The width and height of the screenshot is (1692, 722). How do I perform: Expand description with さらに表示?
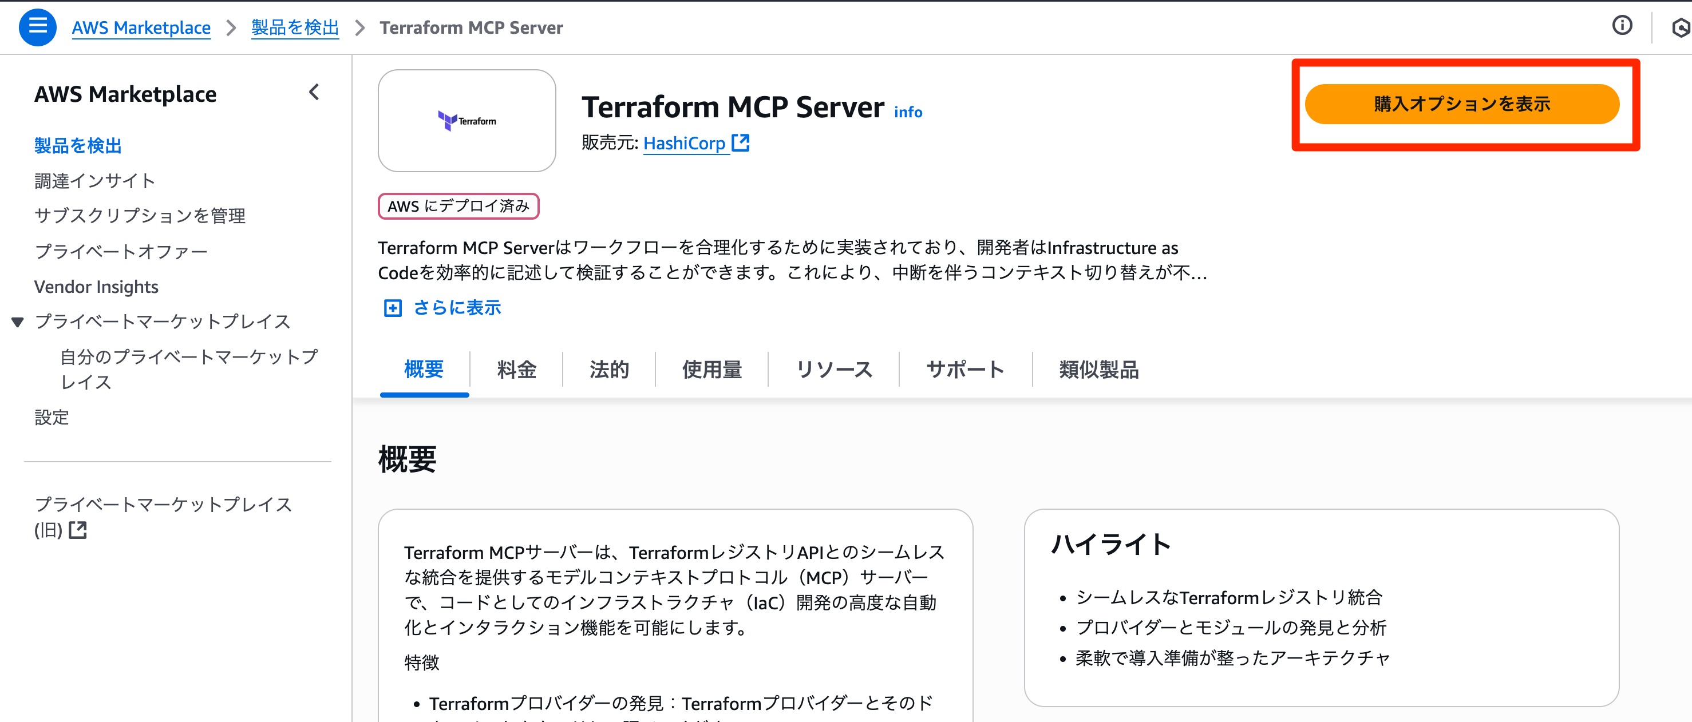457,308
